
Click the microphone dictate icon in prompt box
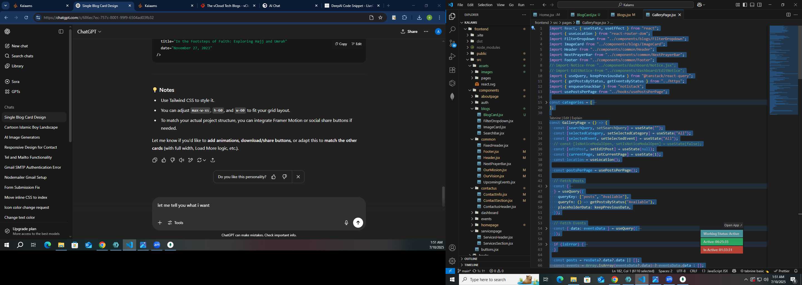(x=346, y=223)
